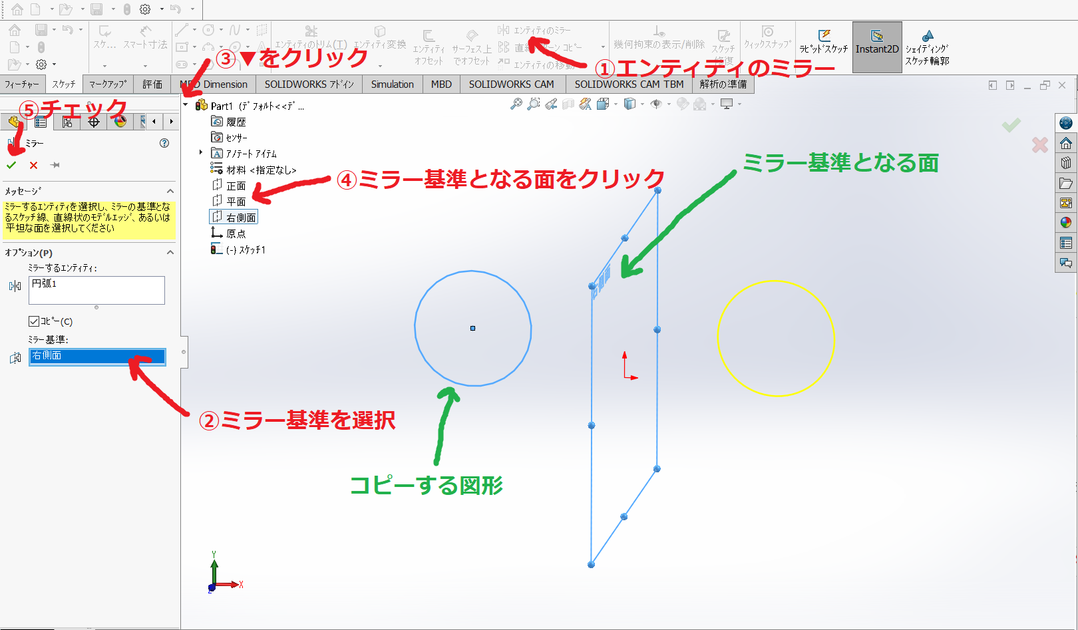Screen dimensions: 1078x630
Task: Click the Mirror Entities tool icon
Action: click(x=504, y=30)
